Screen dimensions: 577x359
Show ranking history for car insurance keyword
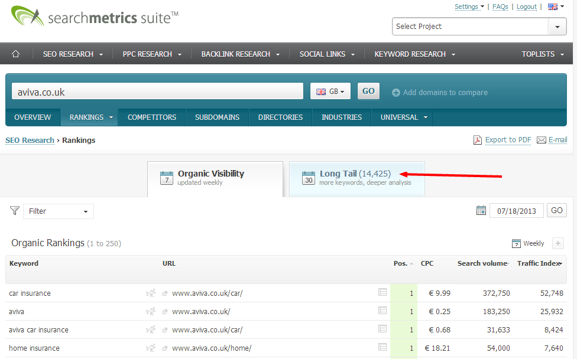pyautogui.click(x=151, y=293)
